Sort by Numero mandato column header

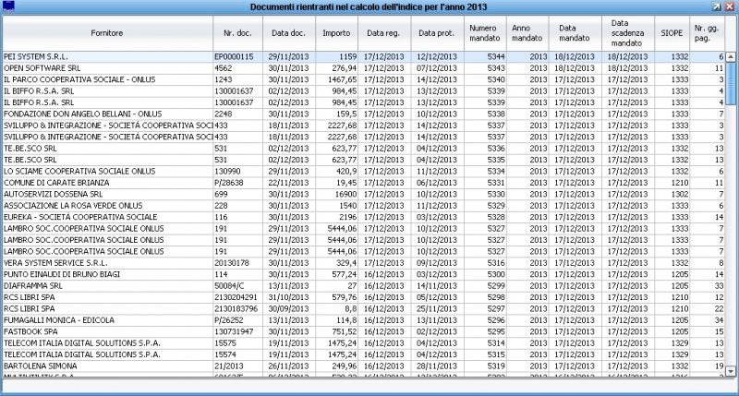click(485, 33)
